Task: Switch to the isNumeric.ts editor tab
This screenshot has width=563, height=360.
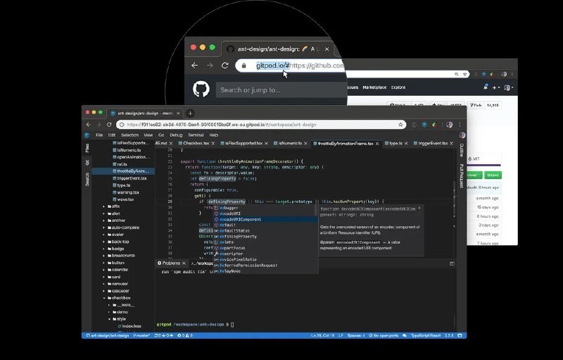Action: pos(289,143)
